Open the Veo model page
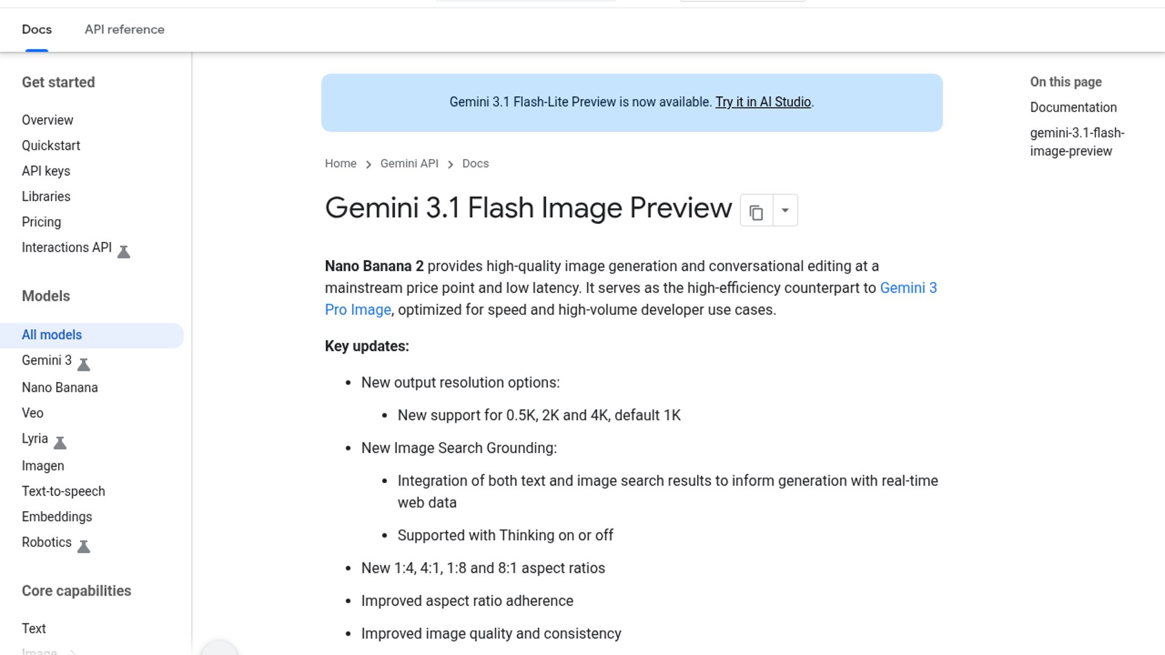 33,413
